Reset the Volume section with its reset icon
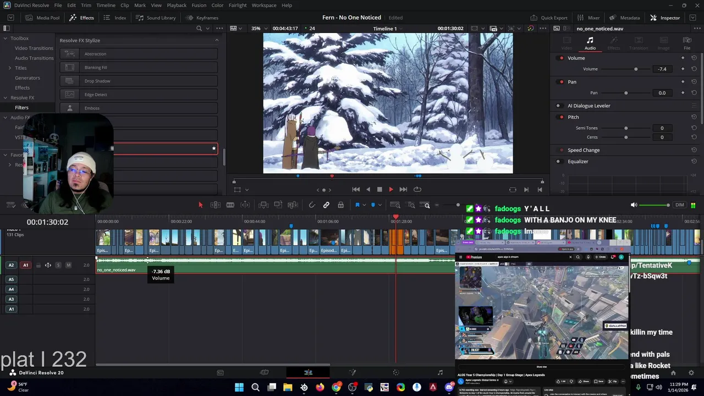The width and height of the screenshot is (704, 396). coord(694,58)
